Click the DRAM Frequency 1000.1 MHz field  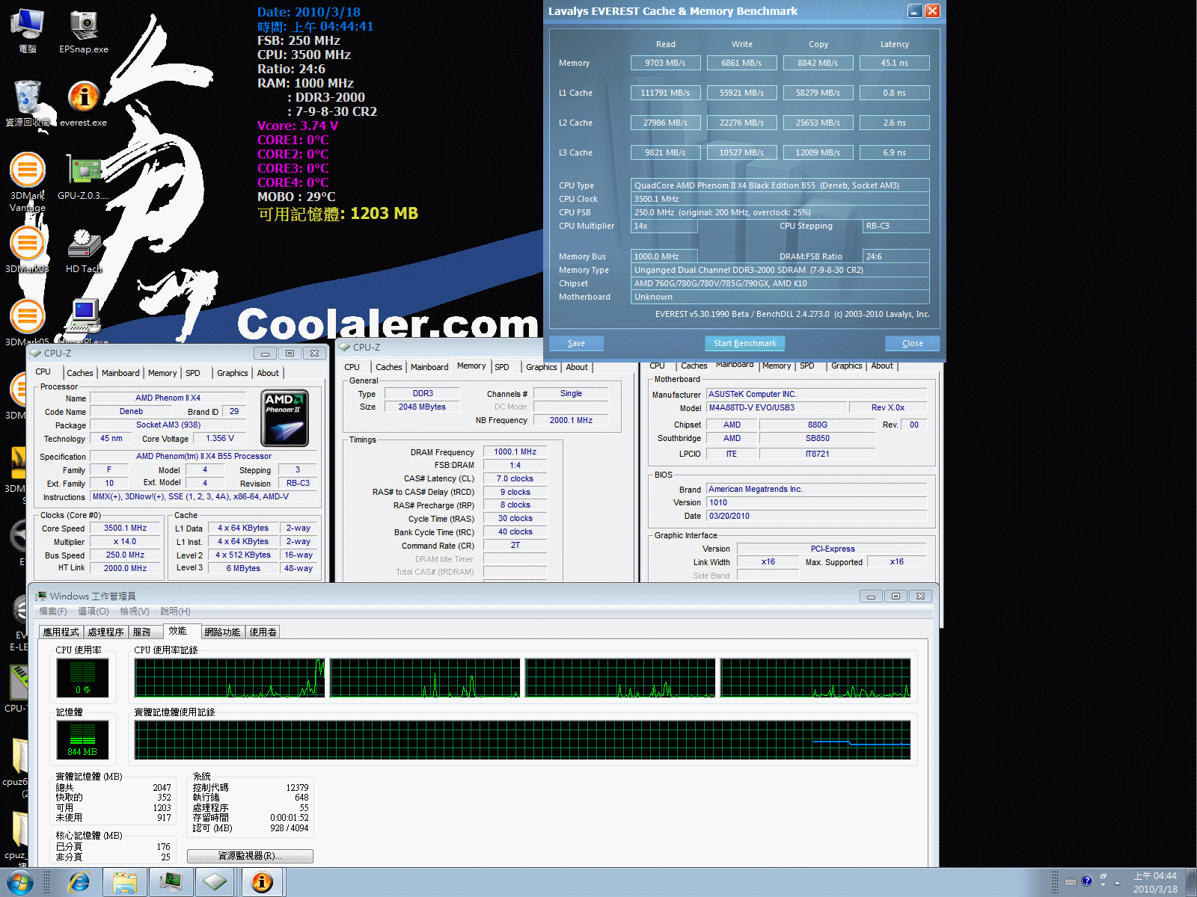tap(515, 451)
